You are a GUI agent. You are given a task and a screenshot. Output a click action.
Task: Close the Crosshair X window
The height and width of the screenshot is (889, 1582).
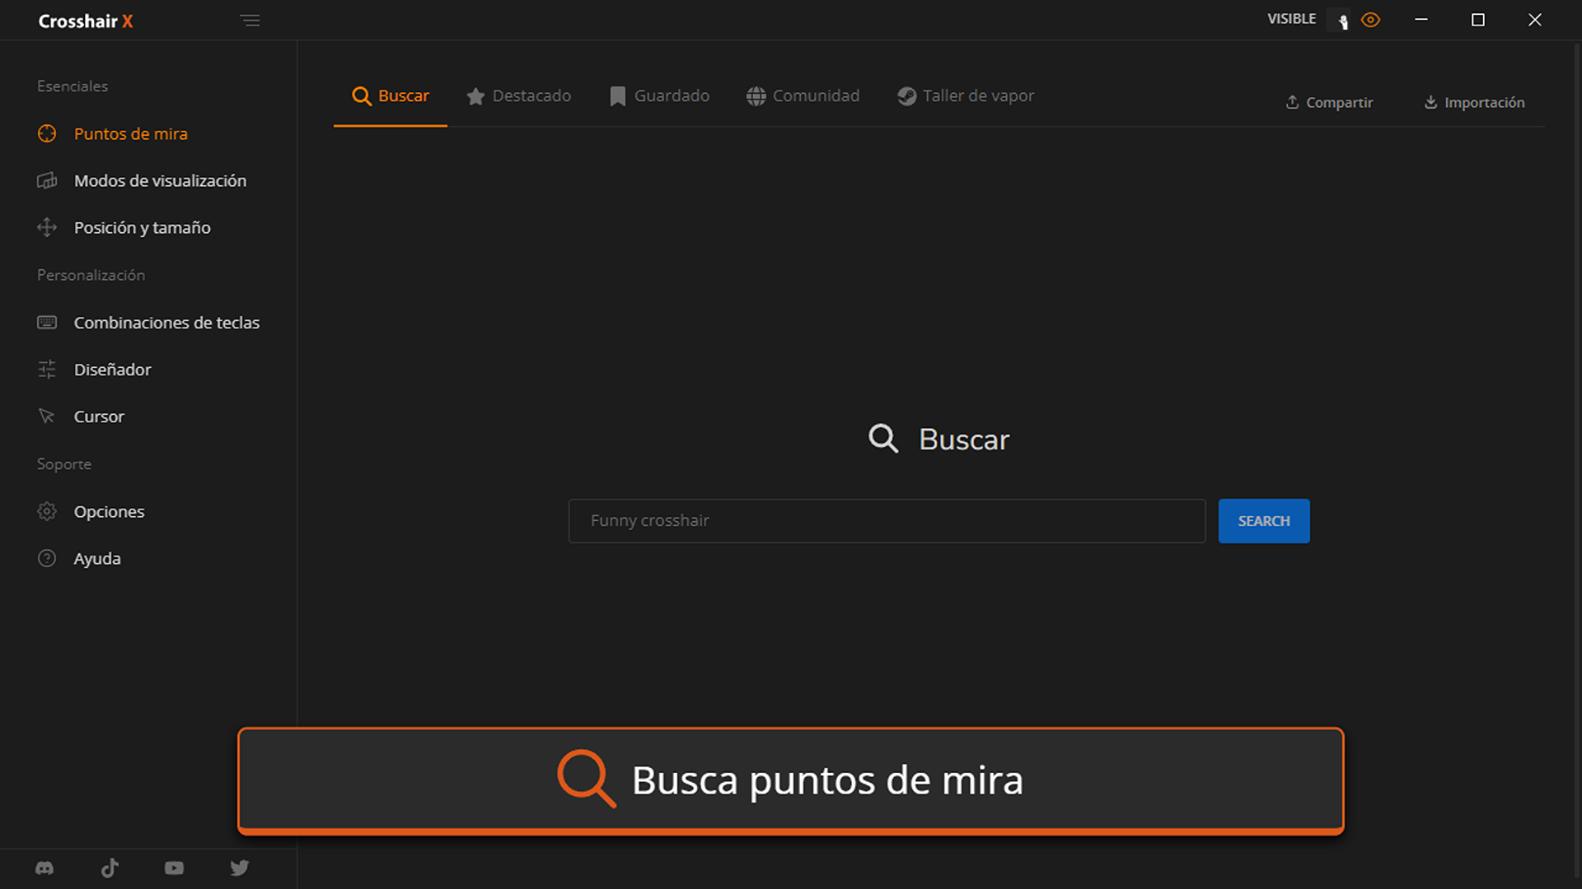(x=1535, y=20)
